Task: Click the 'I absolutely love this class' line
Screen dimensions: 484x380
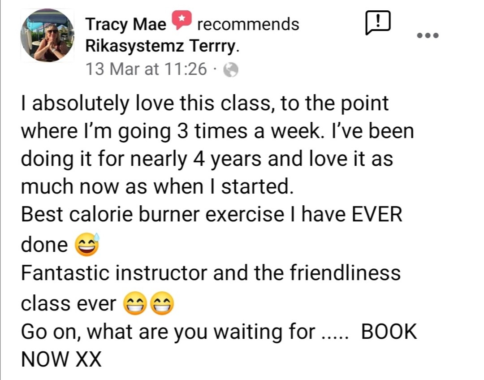Action: 205,103
